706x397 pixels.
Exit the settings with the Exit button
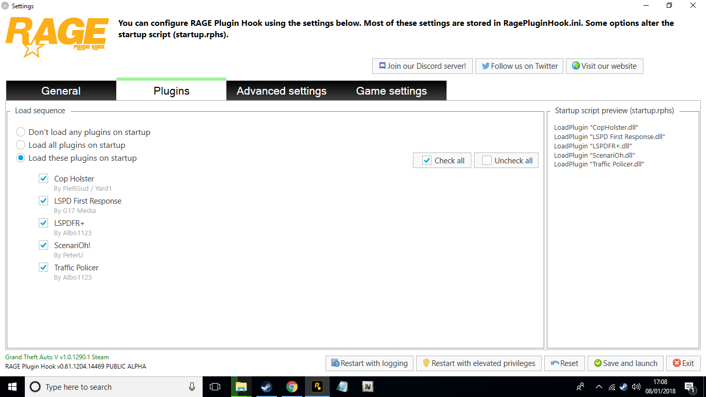pyautogui.click(x=684, y=363)
